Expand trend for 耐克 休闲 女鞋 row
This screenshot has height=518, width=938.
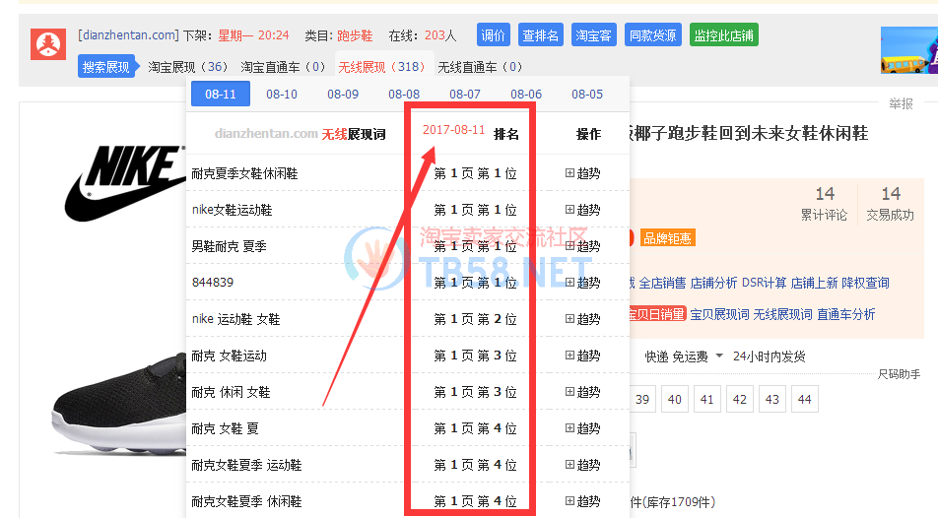pos(582,392)
